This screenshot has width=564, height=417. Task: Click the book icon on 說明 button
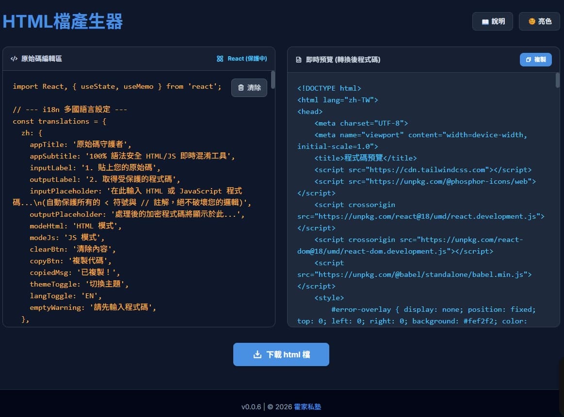[485, 22]
